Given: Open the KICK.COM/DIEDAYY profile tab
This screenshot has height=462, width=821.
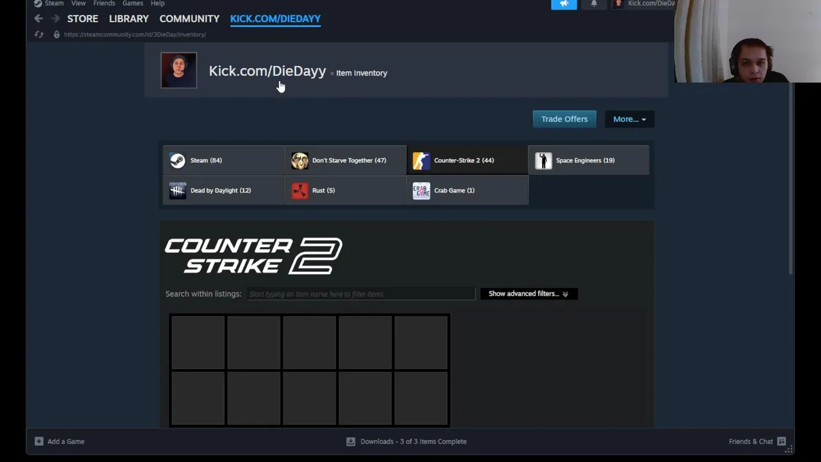Looking at the screenshot, I should (275, 19).
